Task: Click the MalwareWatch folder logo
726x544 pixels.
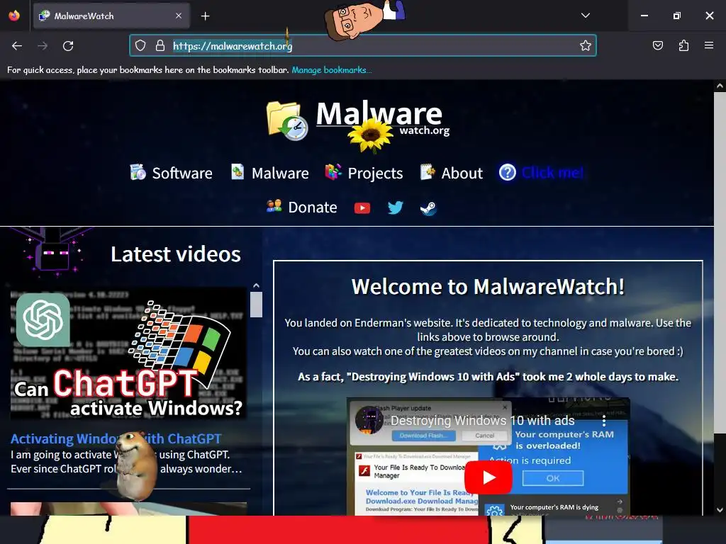Action: click(x=287, y=121)
